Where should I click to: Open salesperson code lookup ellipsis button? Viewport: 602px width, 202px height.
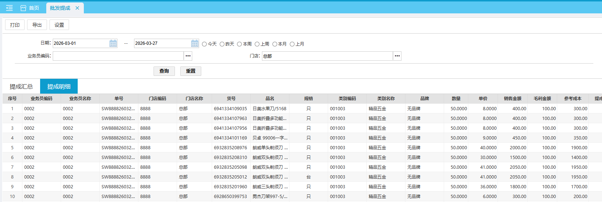(x=188, y=56)
